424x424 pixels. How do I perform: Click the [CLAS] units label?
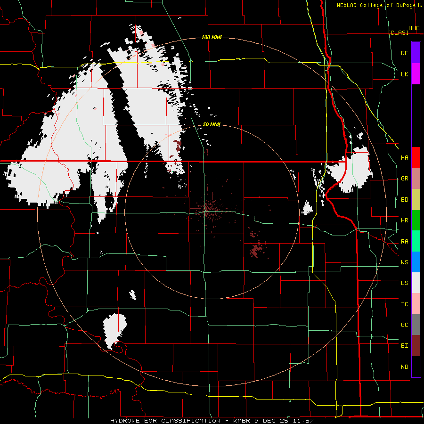coord(398,33)
